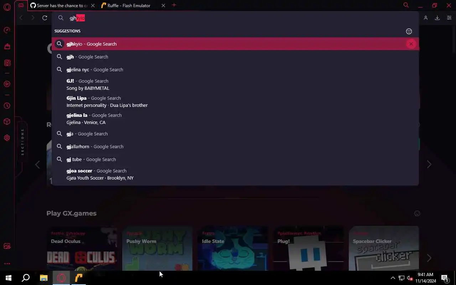Show previous items with left carousel arrow
Screen dimensions: 456x285
37,164
